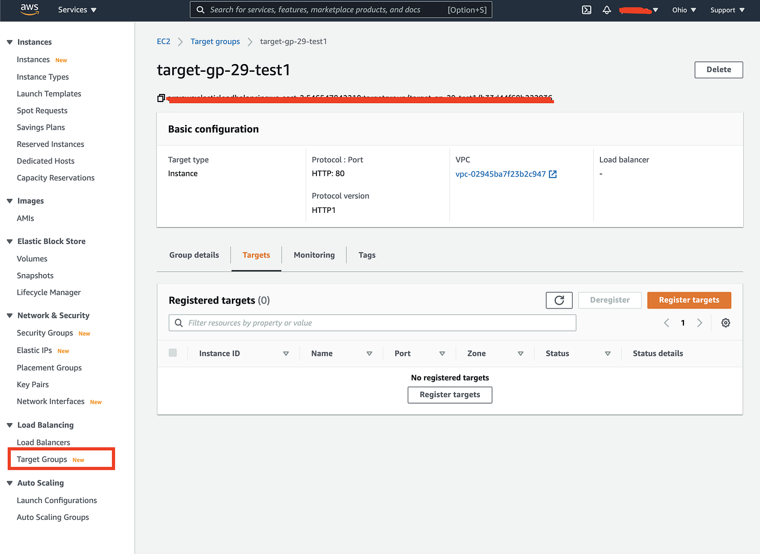The width and height of the screenshot is (760, 554).
Task: Go to previous page of targets
Action: point(666,323)
